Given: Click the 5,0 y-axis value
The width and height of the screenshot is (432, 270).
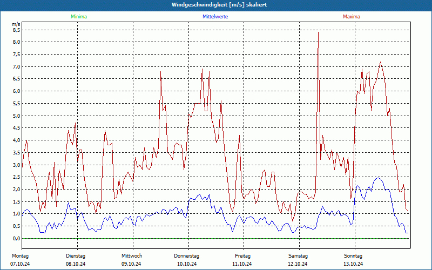Looking at the screenshot, I should pos(17,116).
